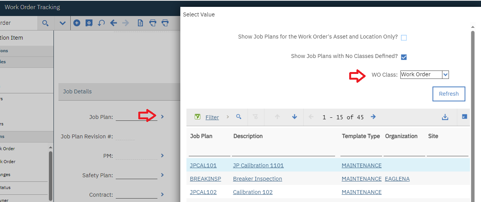Screen dimensions: 481x202
Task: Click the Description column filter field
Action: click(283, 152)
